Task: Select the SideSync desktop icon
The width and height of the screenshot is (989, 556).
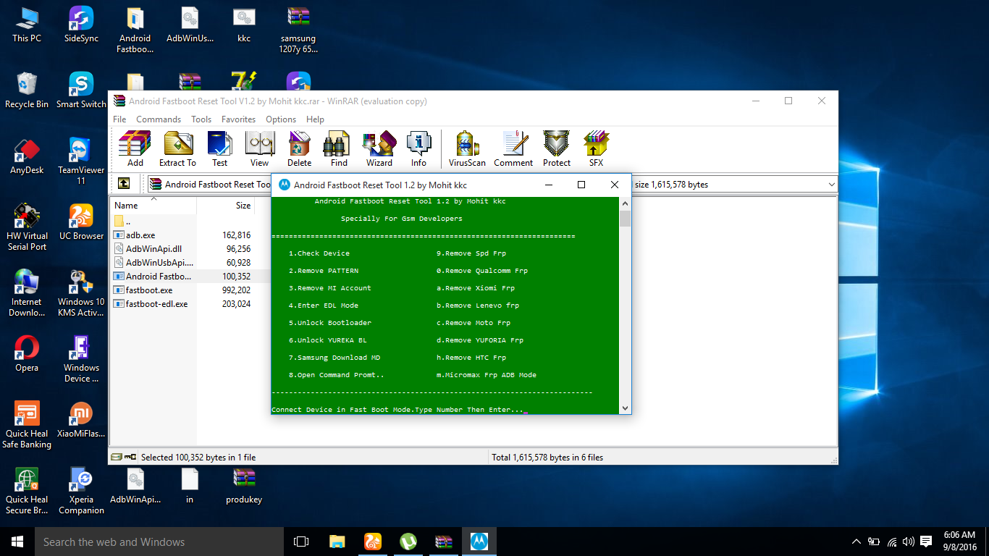Action: pyautogui.click(x=81, y=25)
